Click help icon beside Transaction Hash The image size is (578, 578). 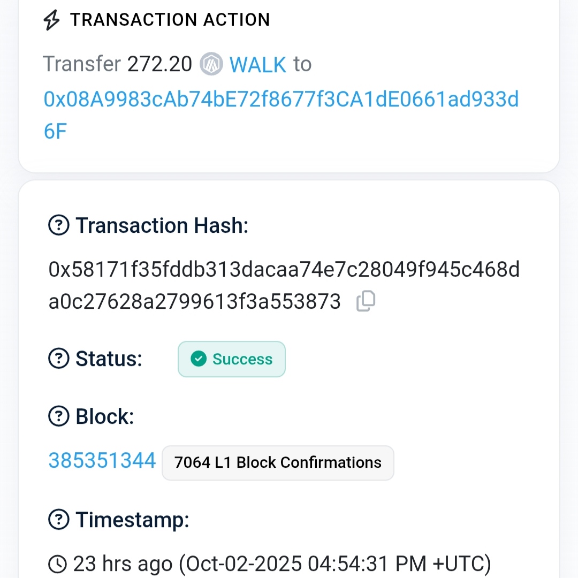click(58, 226)
